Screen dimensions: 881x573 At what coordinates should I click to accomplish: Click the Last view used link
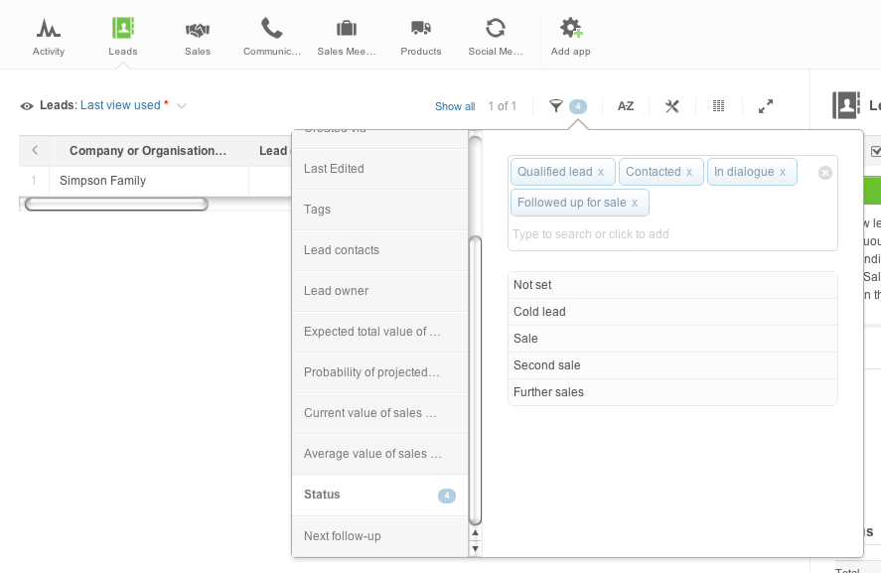click(120, 105)
